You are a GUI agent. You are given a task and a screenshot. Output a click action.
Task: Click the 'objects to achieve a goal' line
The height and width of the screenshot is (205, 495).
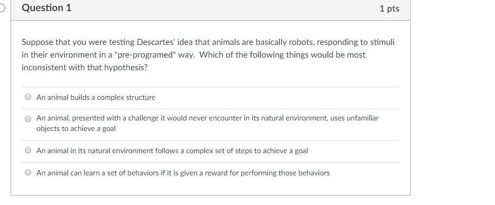tap(76, 128)
